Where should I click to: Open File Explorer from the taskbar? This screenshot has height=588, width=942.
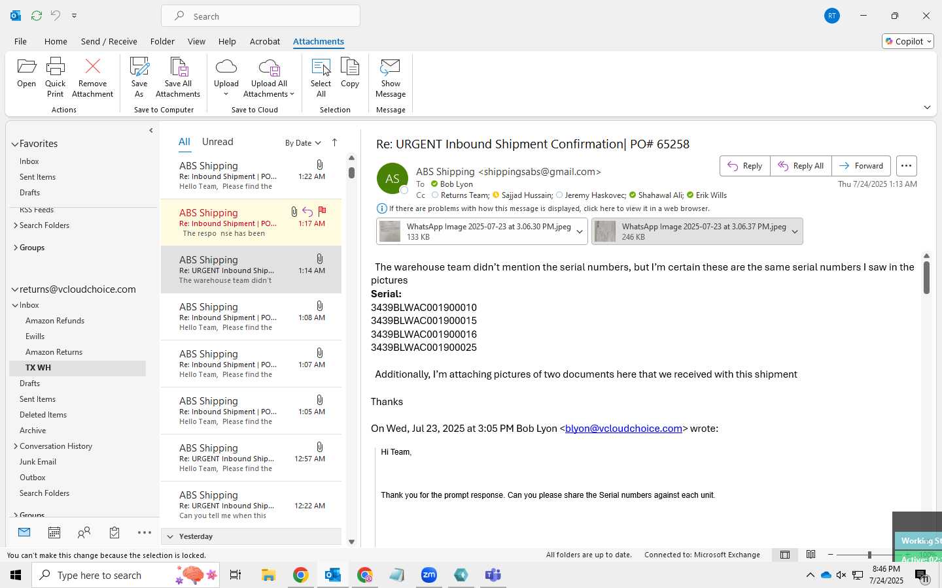tap(268, 575)
